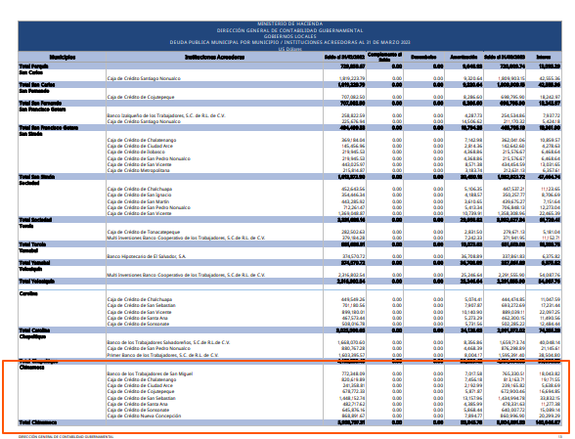Select 'Caja de Crédito de Sonsonate' under Chinameca
The image size is (575, 439).
[x=138, y=410]
